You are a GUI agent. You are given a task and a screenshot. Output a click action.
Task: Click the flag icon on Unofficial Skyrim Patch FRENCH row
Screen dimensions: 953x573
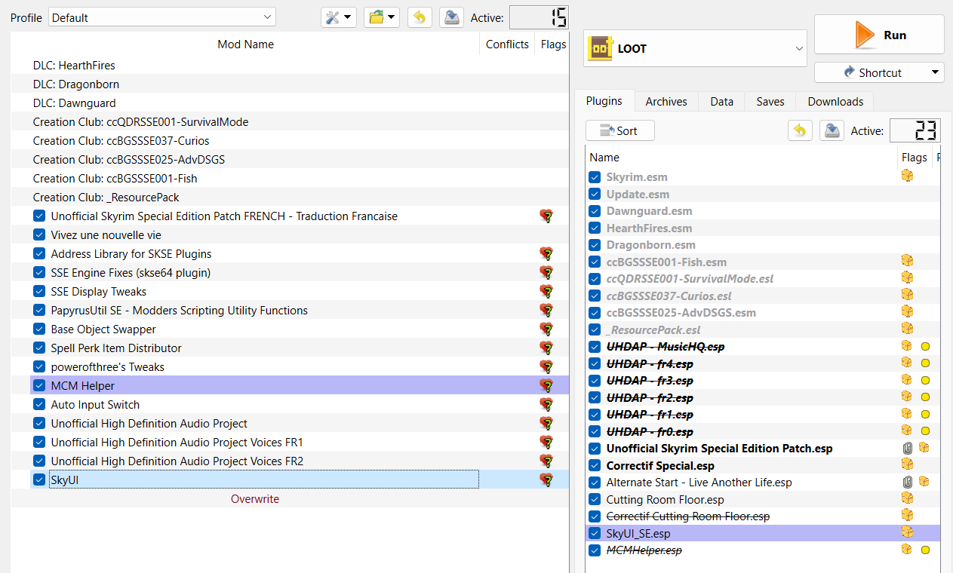point(547,216)
